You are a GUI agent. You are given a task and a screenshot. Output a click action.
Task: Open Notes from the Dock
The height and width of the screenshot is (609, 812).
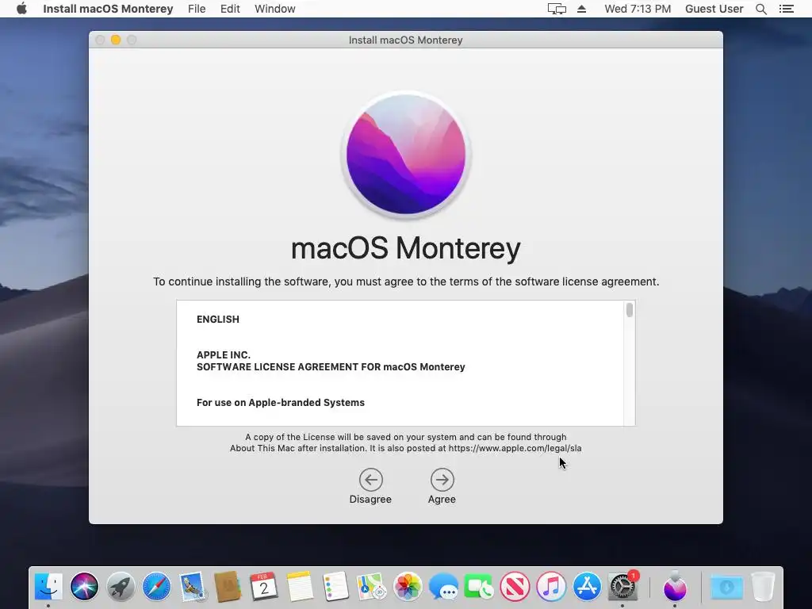click(x=300, y=587)
